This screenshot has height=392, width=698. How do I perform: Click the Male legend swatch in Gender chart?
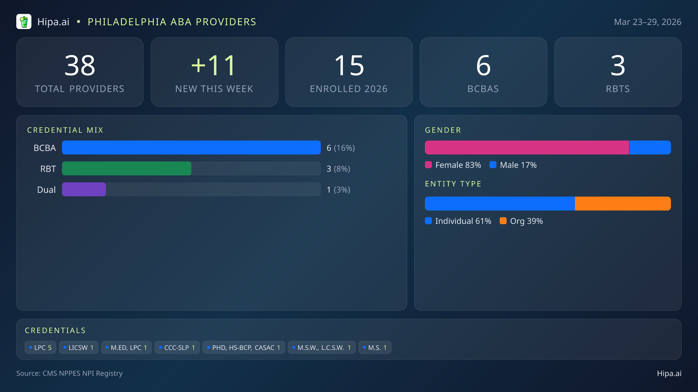tap(493, 165)
